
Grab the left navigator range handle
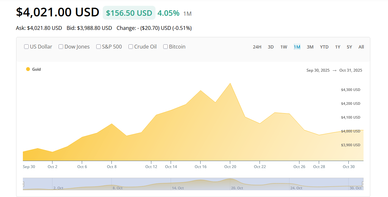coord(23,184)
